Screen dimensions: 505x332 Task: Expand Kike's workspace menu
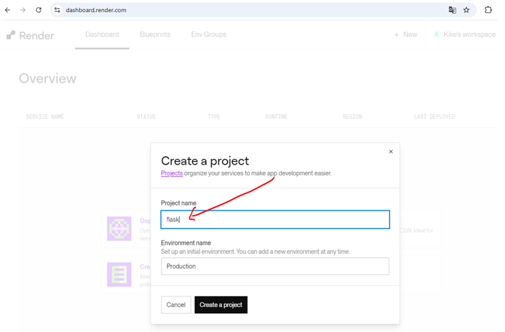point(464,34)
